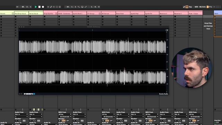Set Pre Drop Vocal monitor to Auto
This screenshot has width=222, height=125.
pos(20,121)
